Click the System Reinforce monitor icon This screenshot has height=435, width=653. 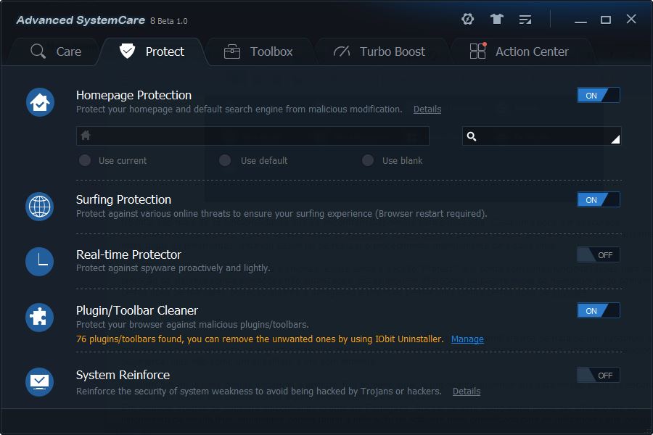tap(40, 382)
